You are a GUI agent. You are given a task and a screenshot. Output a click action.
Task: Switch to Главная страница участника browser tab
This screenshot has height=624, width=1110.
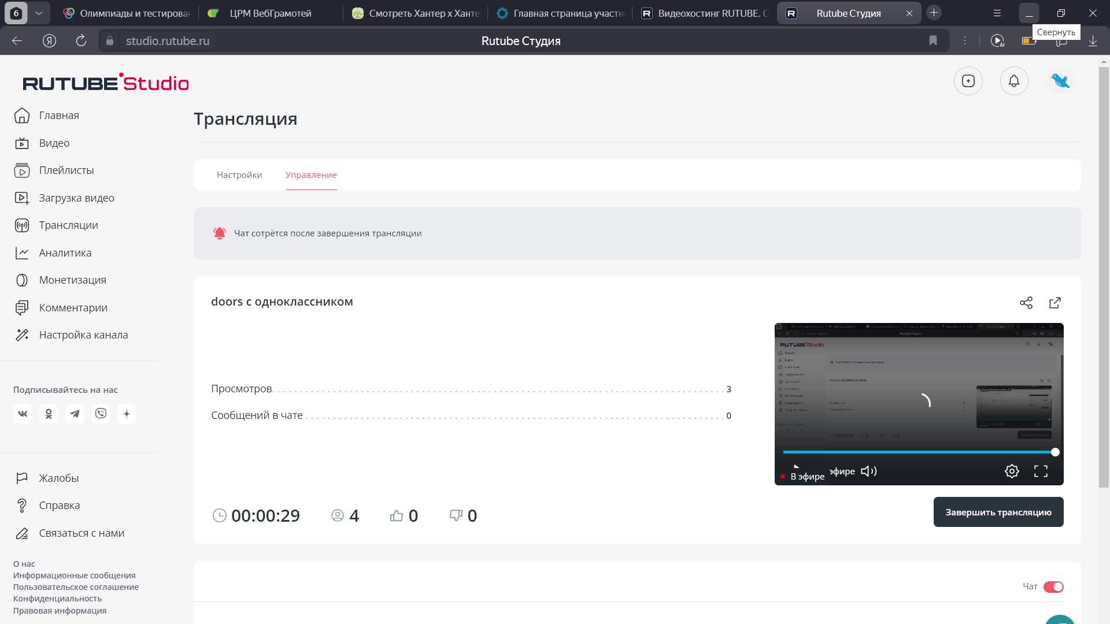tap(560, 13)
